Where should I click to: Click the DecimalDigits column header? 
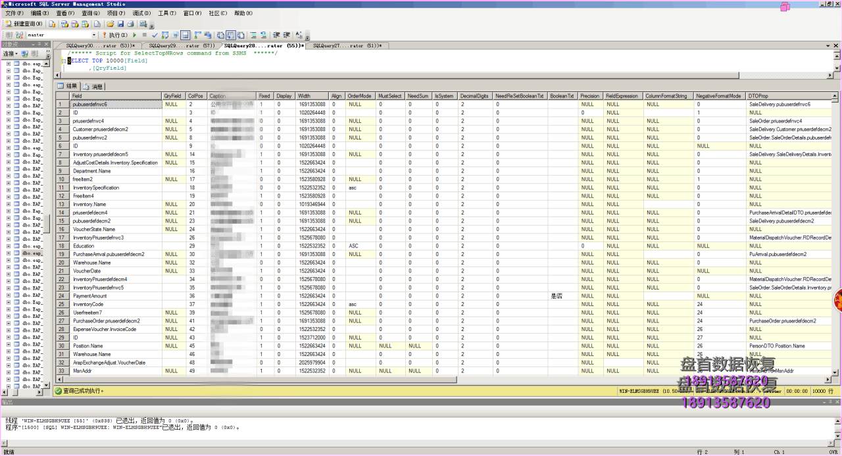(x=476, y=96)
